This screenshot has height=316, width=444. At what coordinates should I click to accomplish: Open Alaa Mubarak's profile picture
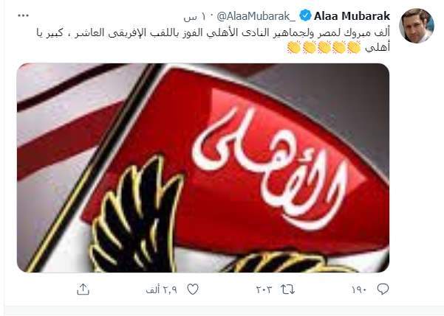tap(416, 26)
